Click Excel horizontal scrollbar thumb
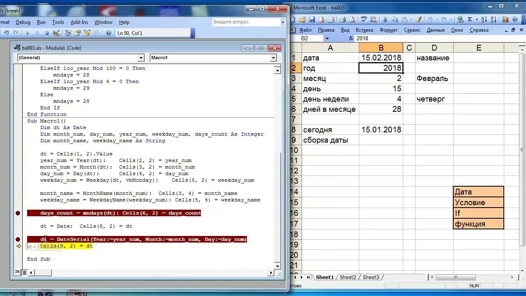The height and width of the screenshot is (296, 526). click(x=455, y=277)
